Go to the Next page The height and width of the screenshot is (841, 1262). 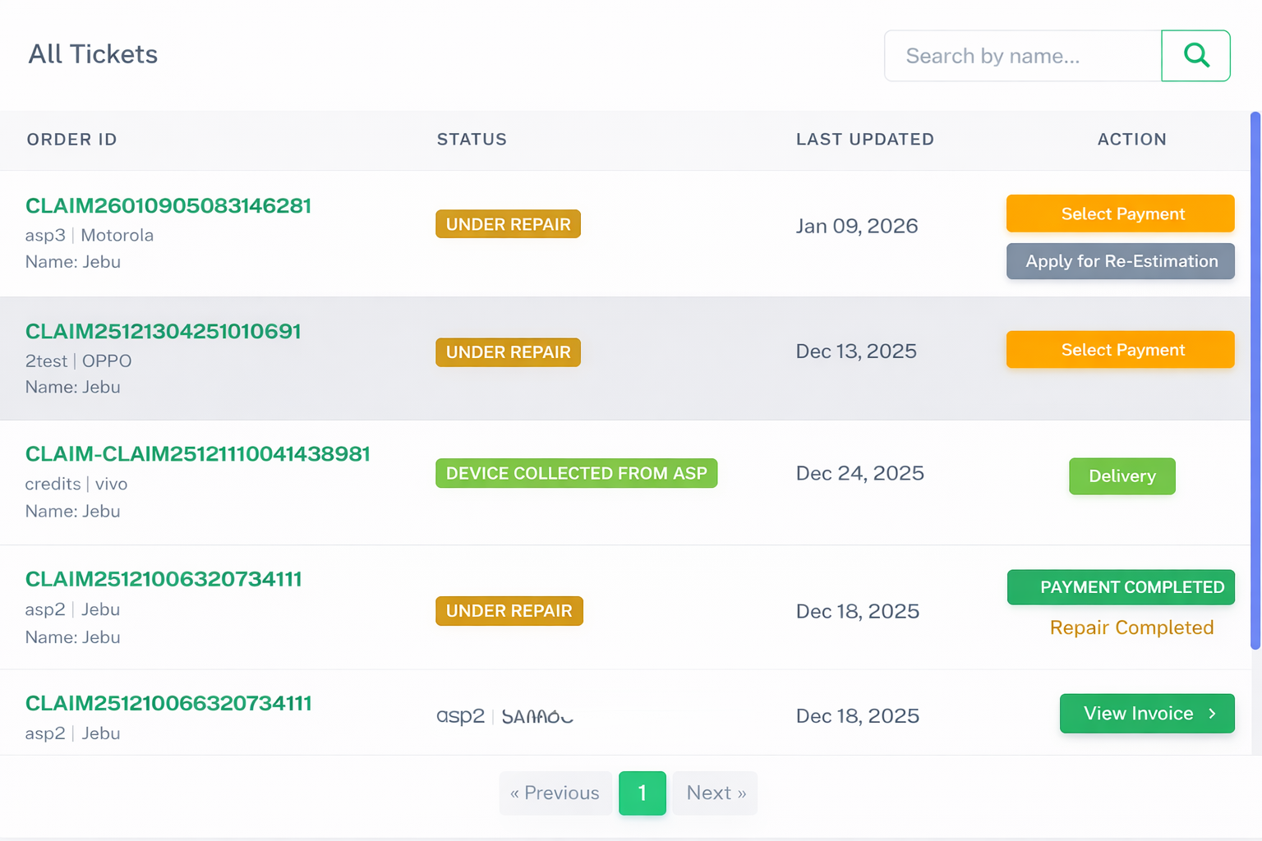pos(716,793)
